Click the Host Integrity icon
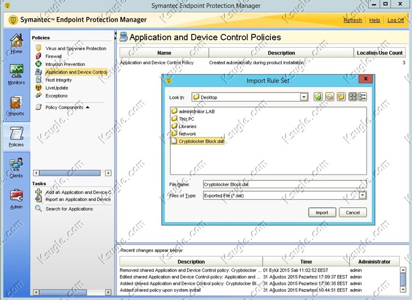 tap(39, 80)
